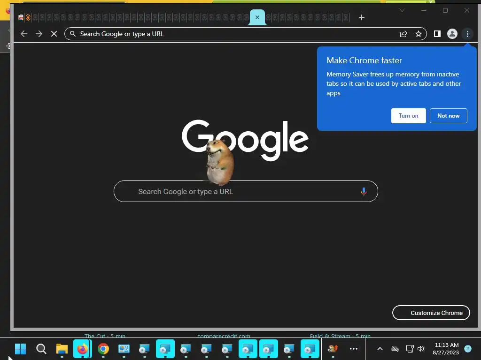Bookmark this tab with the star icon
Screen dimensions: 481x360
(419, 34)
